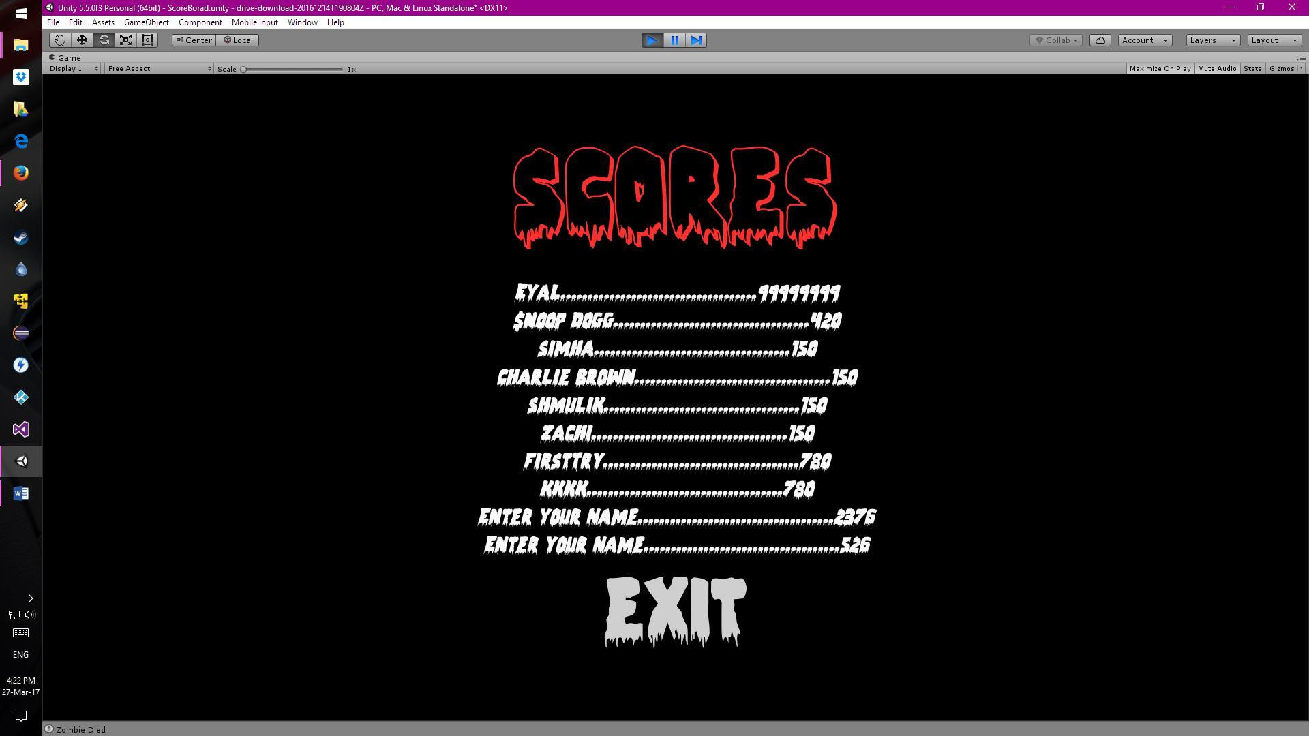Stop play mode with Play button
The height and width of the screenshot is (736, 1309).
coord(652,40)
